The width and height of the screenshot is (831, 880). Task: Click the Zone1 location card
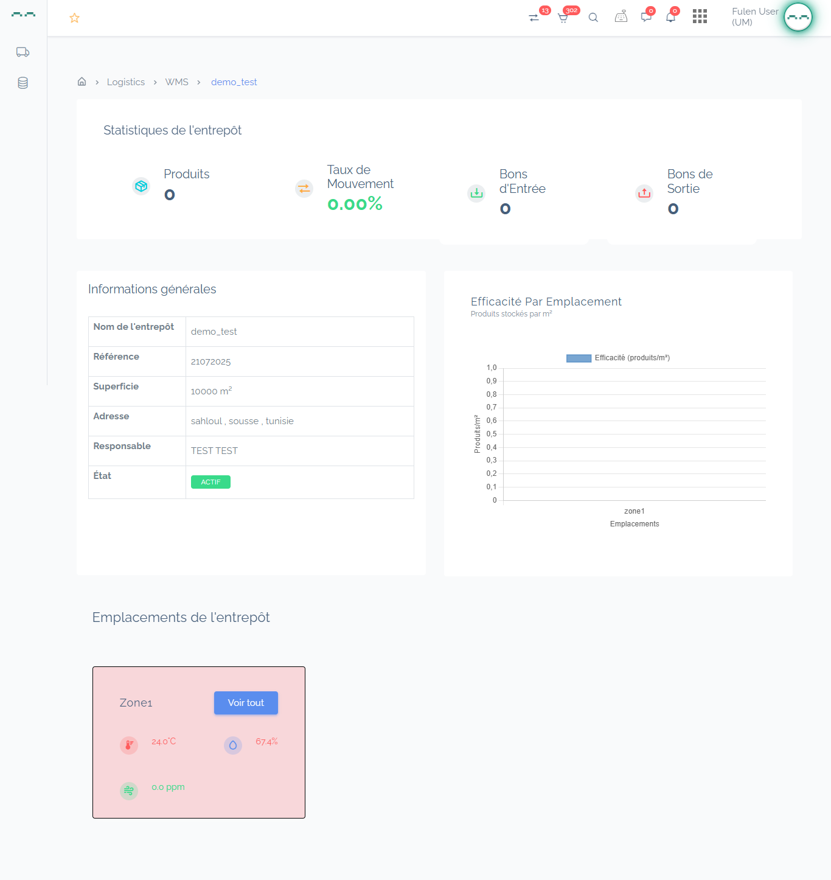[x=199, y=742]
